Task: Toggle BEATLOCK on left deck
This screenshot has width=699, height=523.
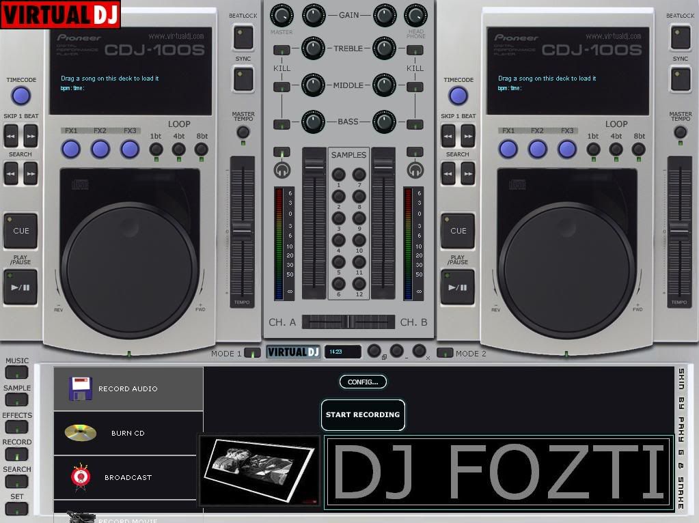Action: [243, 37]
